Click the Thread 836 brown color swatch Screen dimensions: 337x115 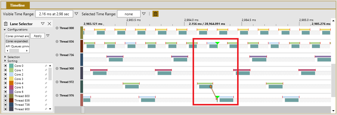tap(11, 100)
